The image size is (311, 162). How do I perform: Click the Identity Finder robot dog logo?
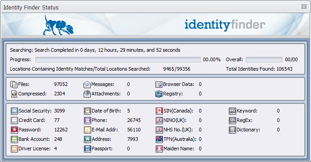pyautogui.click(x=58, y=26)
